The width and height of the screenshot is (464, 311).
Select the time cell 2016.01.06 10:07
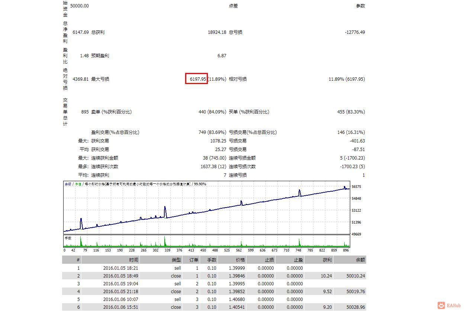coord(121,299)
